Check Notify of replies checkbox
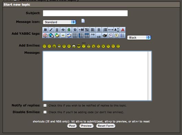Image resolution: width=182 pixels, height=135 pixels. [x=45, y=106]
